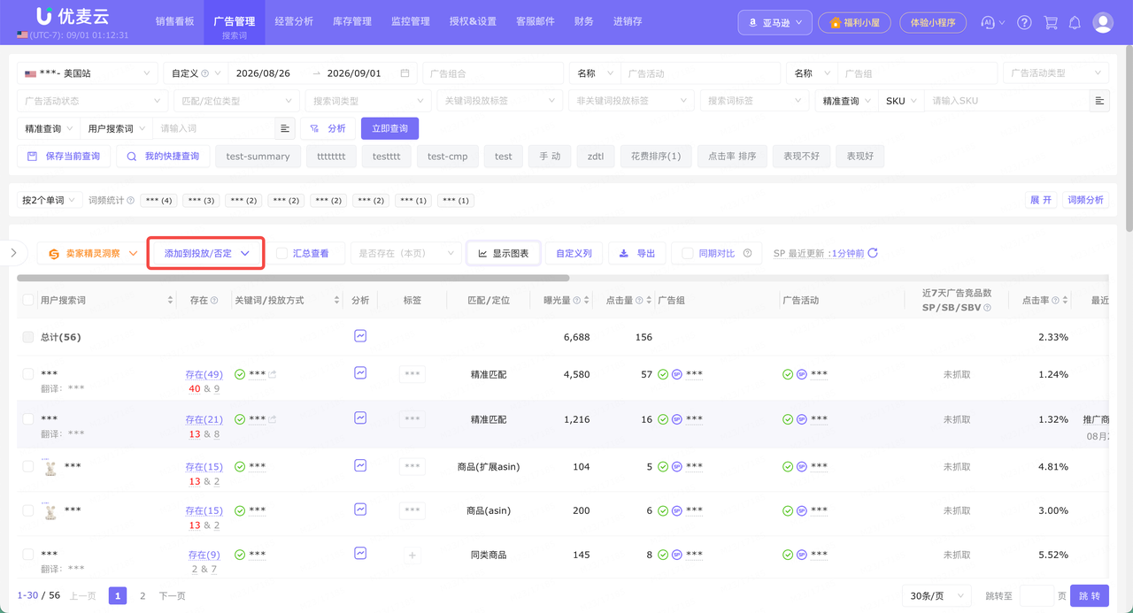The height and width of the screenshot is (613, 1133).
Task: Select checkbox for the 商品(扩展asin) row
Action: tap(28, 466)
